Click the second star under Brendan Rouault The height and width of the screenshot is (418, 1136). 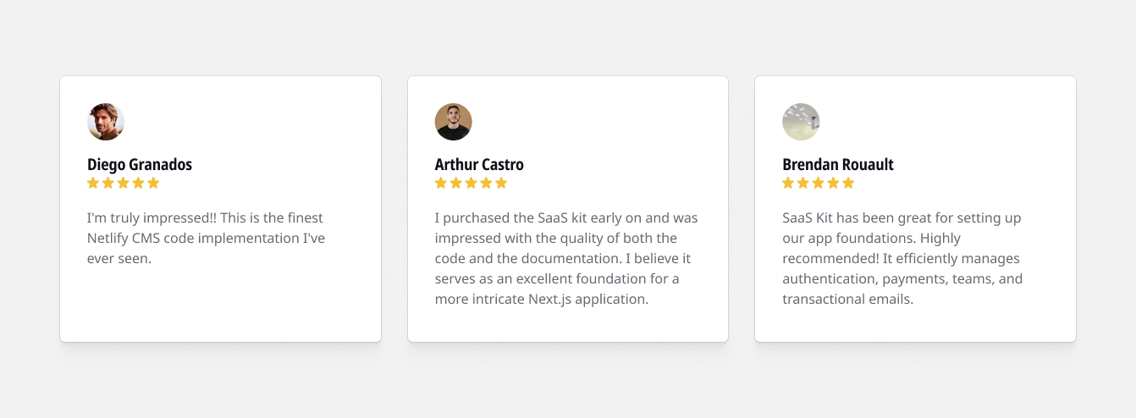[x=803, y=183]
